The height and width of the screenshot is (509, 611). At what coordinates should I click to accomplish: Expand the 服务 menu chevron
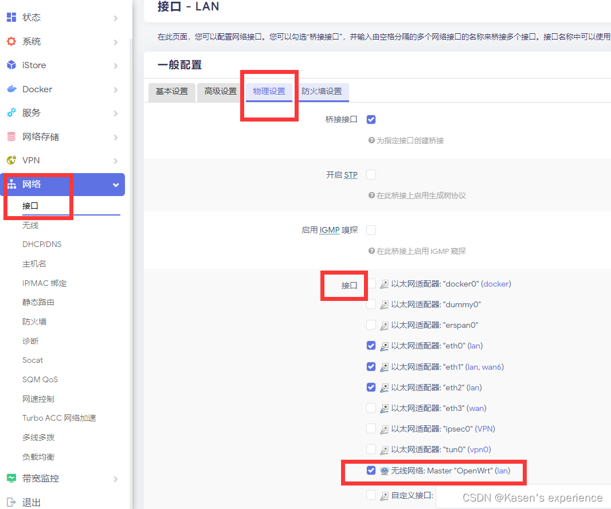pos(116,113)
